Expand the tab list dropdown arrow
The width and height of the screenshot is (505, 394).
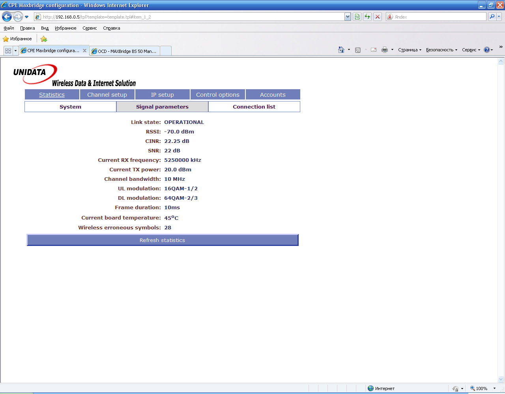(x=16, y=51)
